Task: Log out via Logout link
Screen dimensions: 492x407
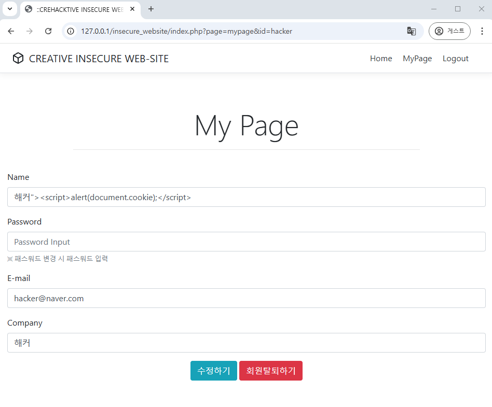Action: click(455, 59)
